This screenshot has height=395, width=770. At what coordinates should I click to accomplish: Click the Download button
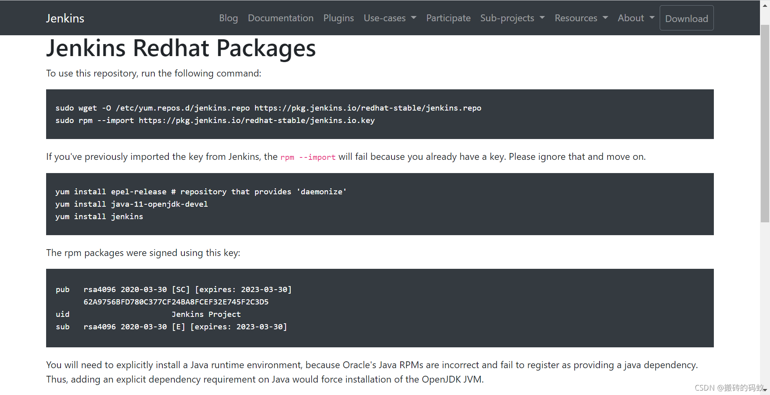[687, 18]
